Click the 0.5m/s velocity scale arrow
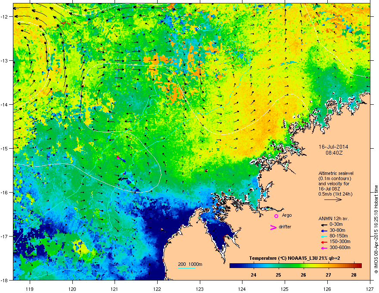Viewport: 379px width, 293px height. pyautogui.click(x=333, y=199)
